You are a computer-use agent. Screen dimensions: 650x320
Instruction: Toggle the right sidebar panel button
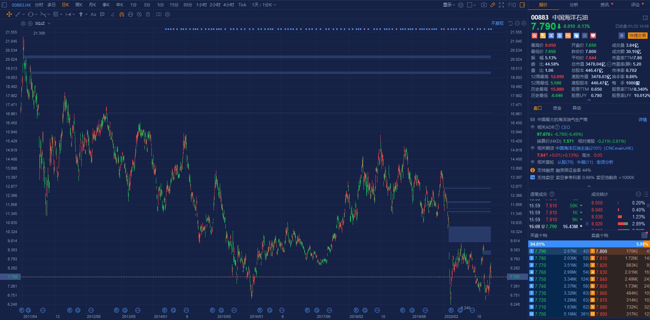point(522,5)
